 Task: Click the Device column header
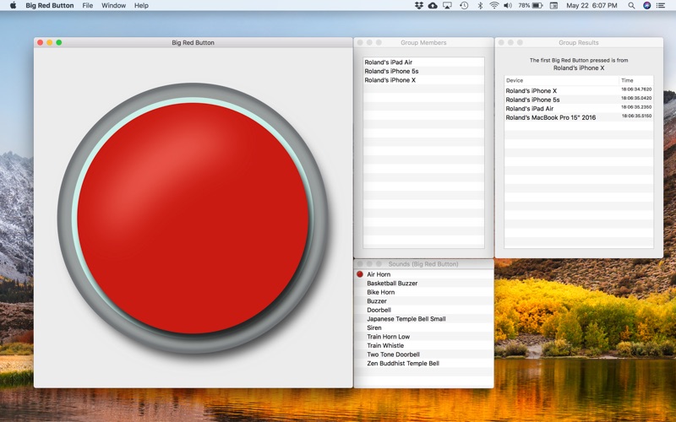pos(561,80)
